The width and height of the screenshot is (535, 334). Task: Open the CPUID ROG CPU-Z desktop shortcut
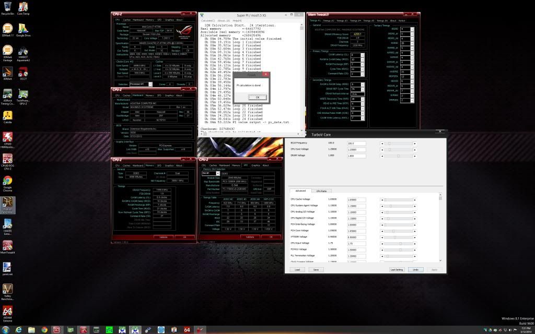point(7,162)
